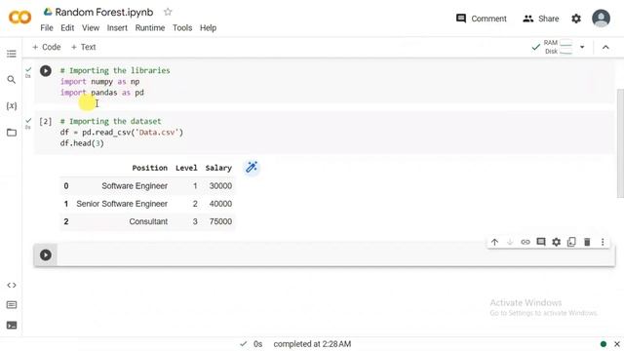Open the Runtime menu

click(x=150, y=28)
